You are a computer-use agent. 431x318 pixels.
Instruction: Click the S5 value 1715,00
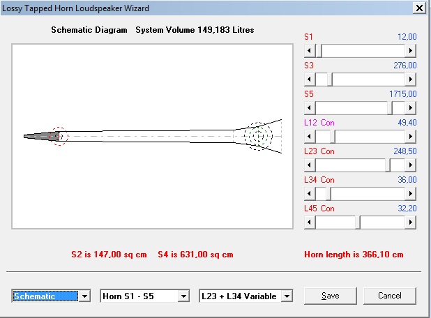click(x=402, y=94)
